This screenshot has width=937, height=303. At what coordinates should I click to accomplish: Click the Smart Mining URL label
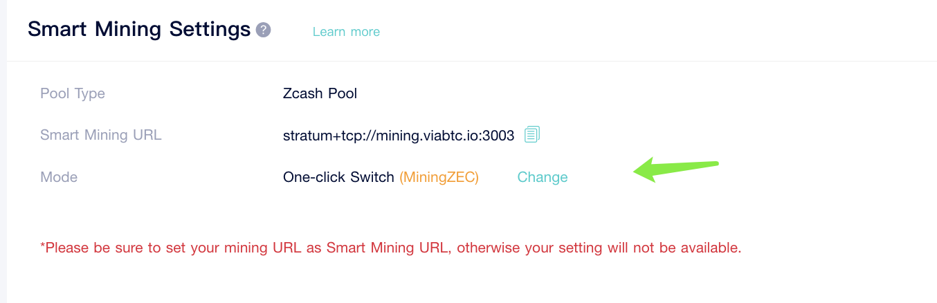pos(101,135)
